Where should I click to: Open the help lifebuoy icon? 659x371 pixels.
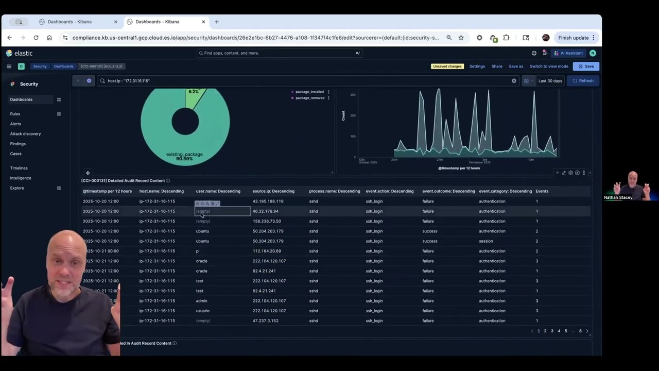pos(534,53)
